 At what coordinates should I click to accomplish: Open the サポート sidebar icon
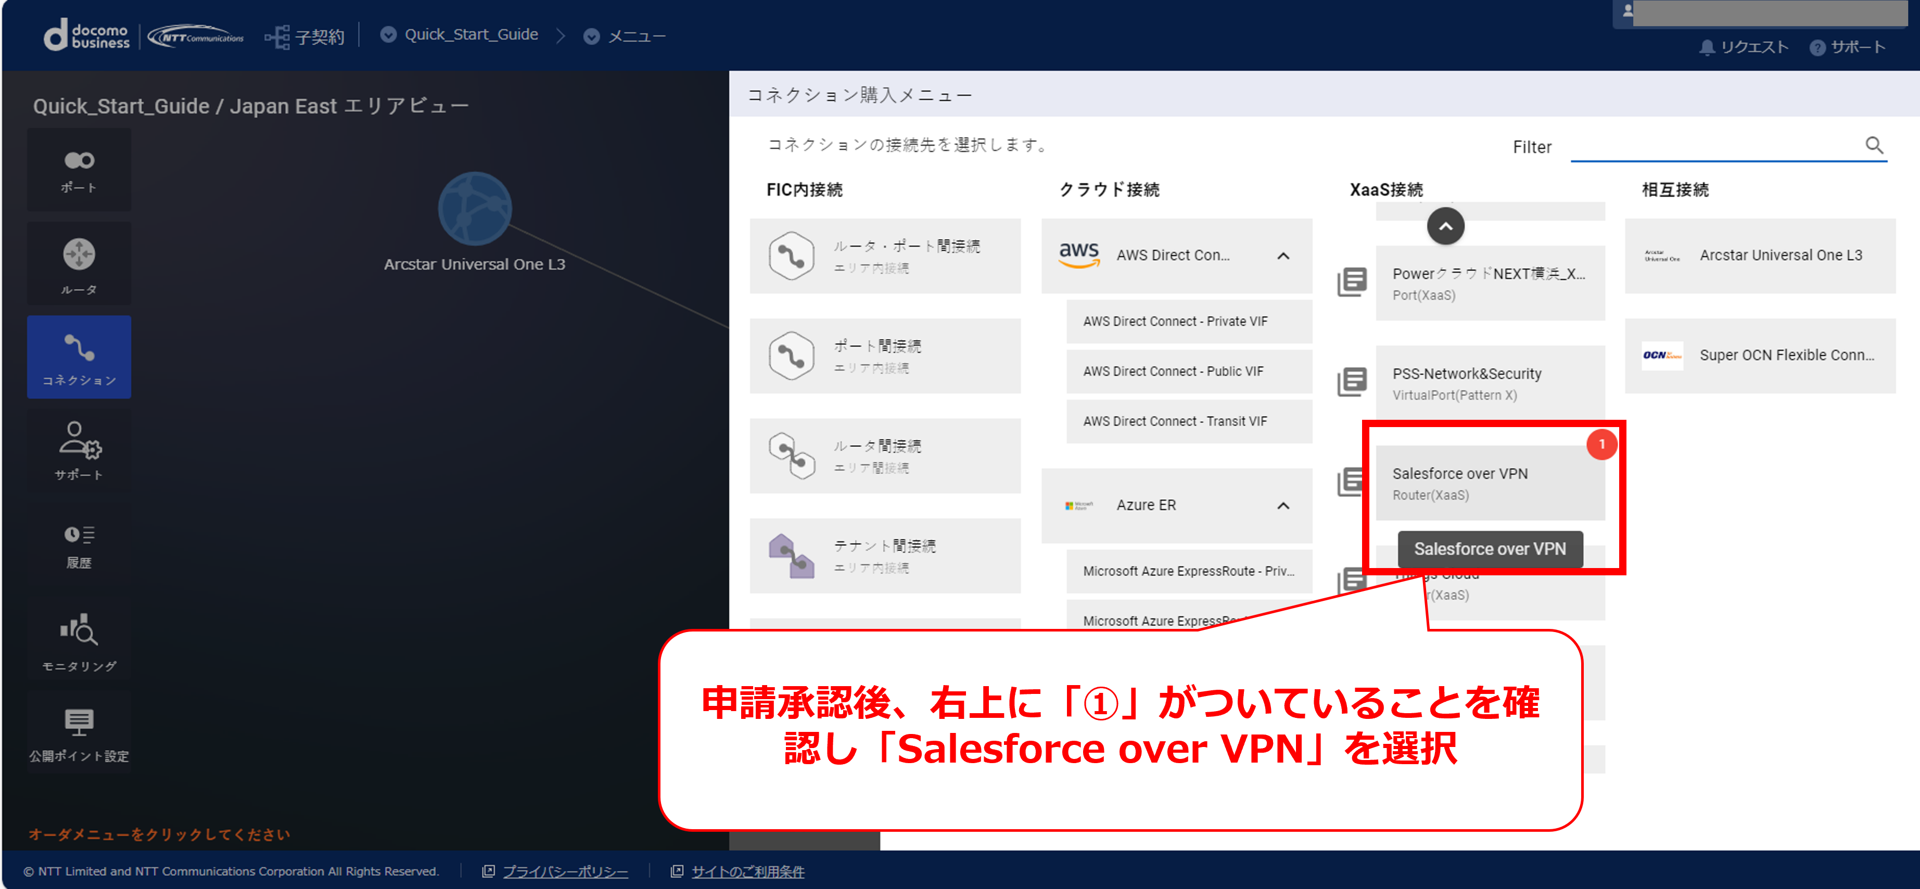click(79, 450)
